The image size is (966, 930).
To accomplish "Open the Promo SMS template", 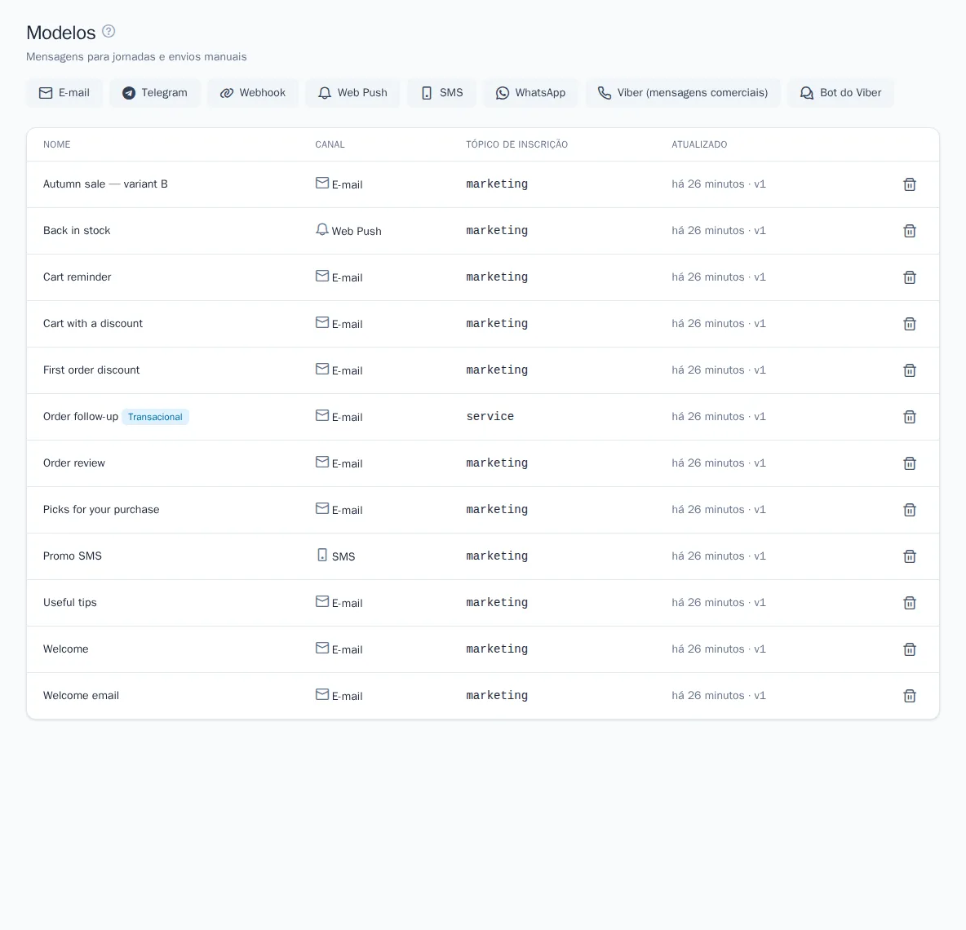I will tap(72, 556).
